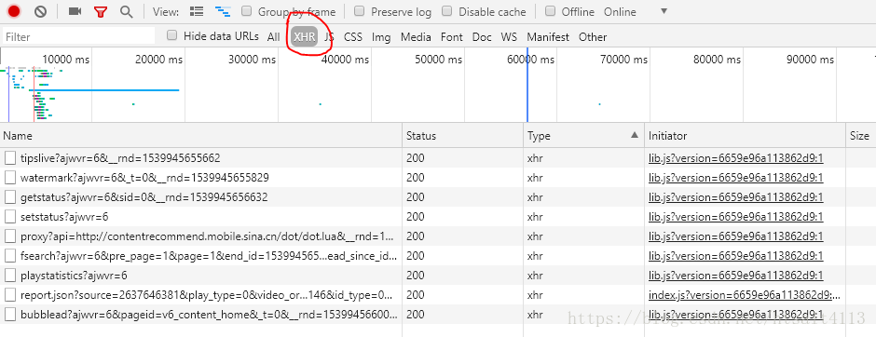Check Disable cache option
Viewport: 876px width, 337px height.
[x=447, y=11]
